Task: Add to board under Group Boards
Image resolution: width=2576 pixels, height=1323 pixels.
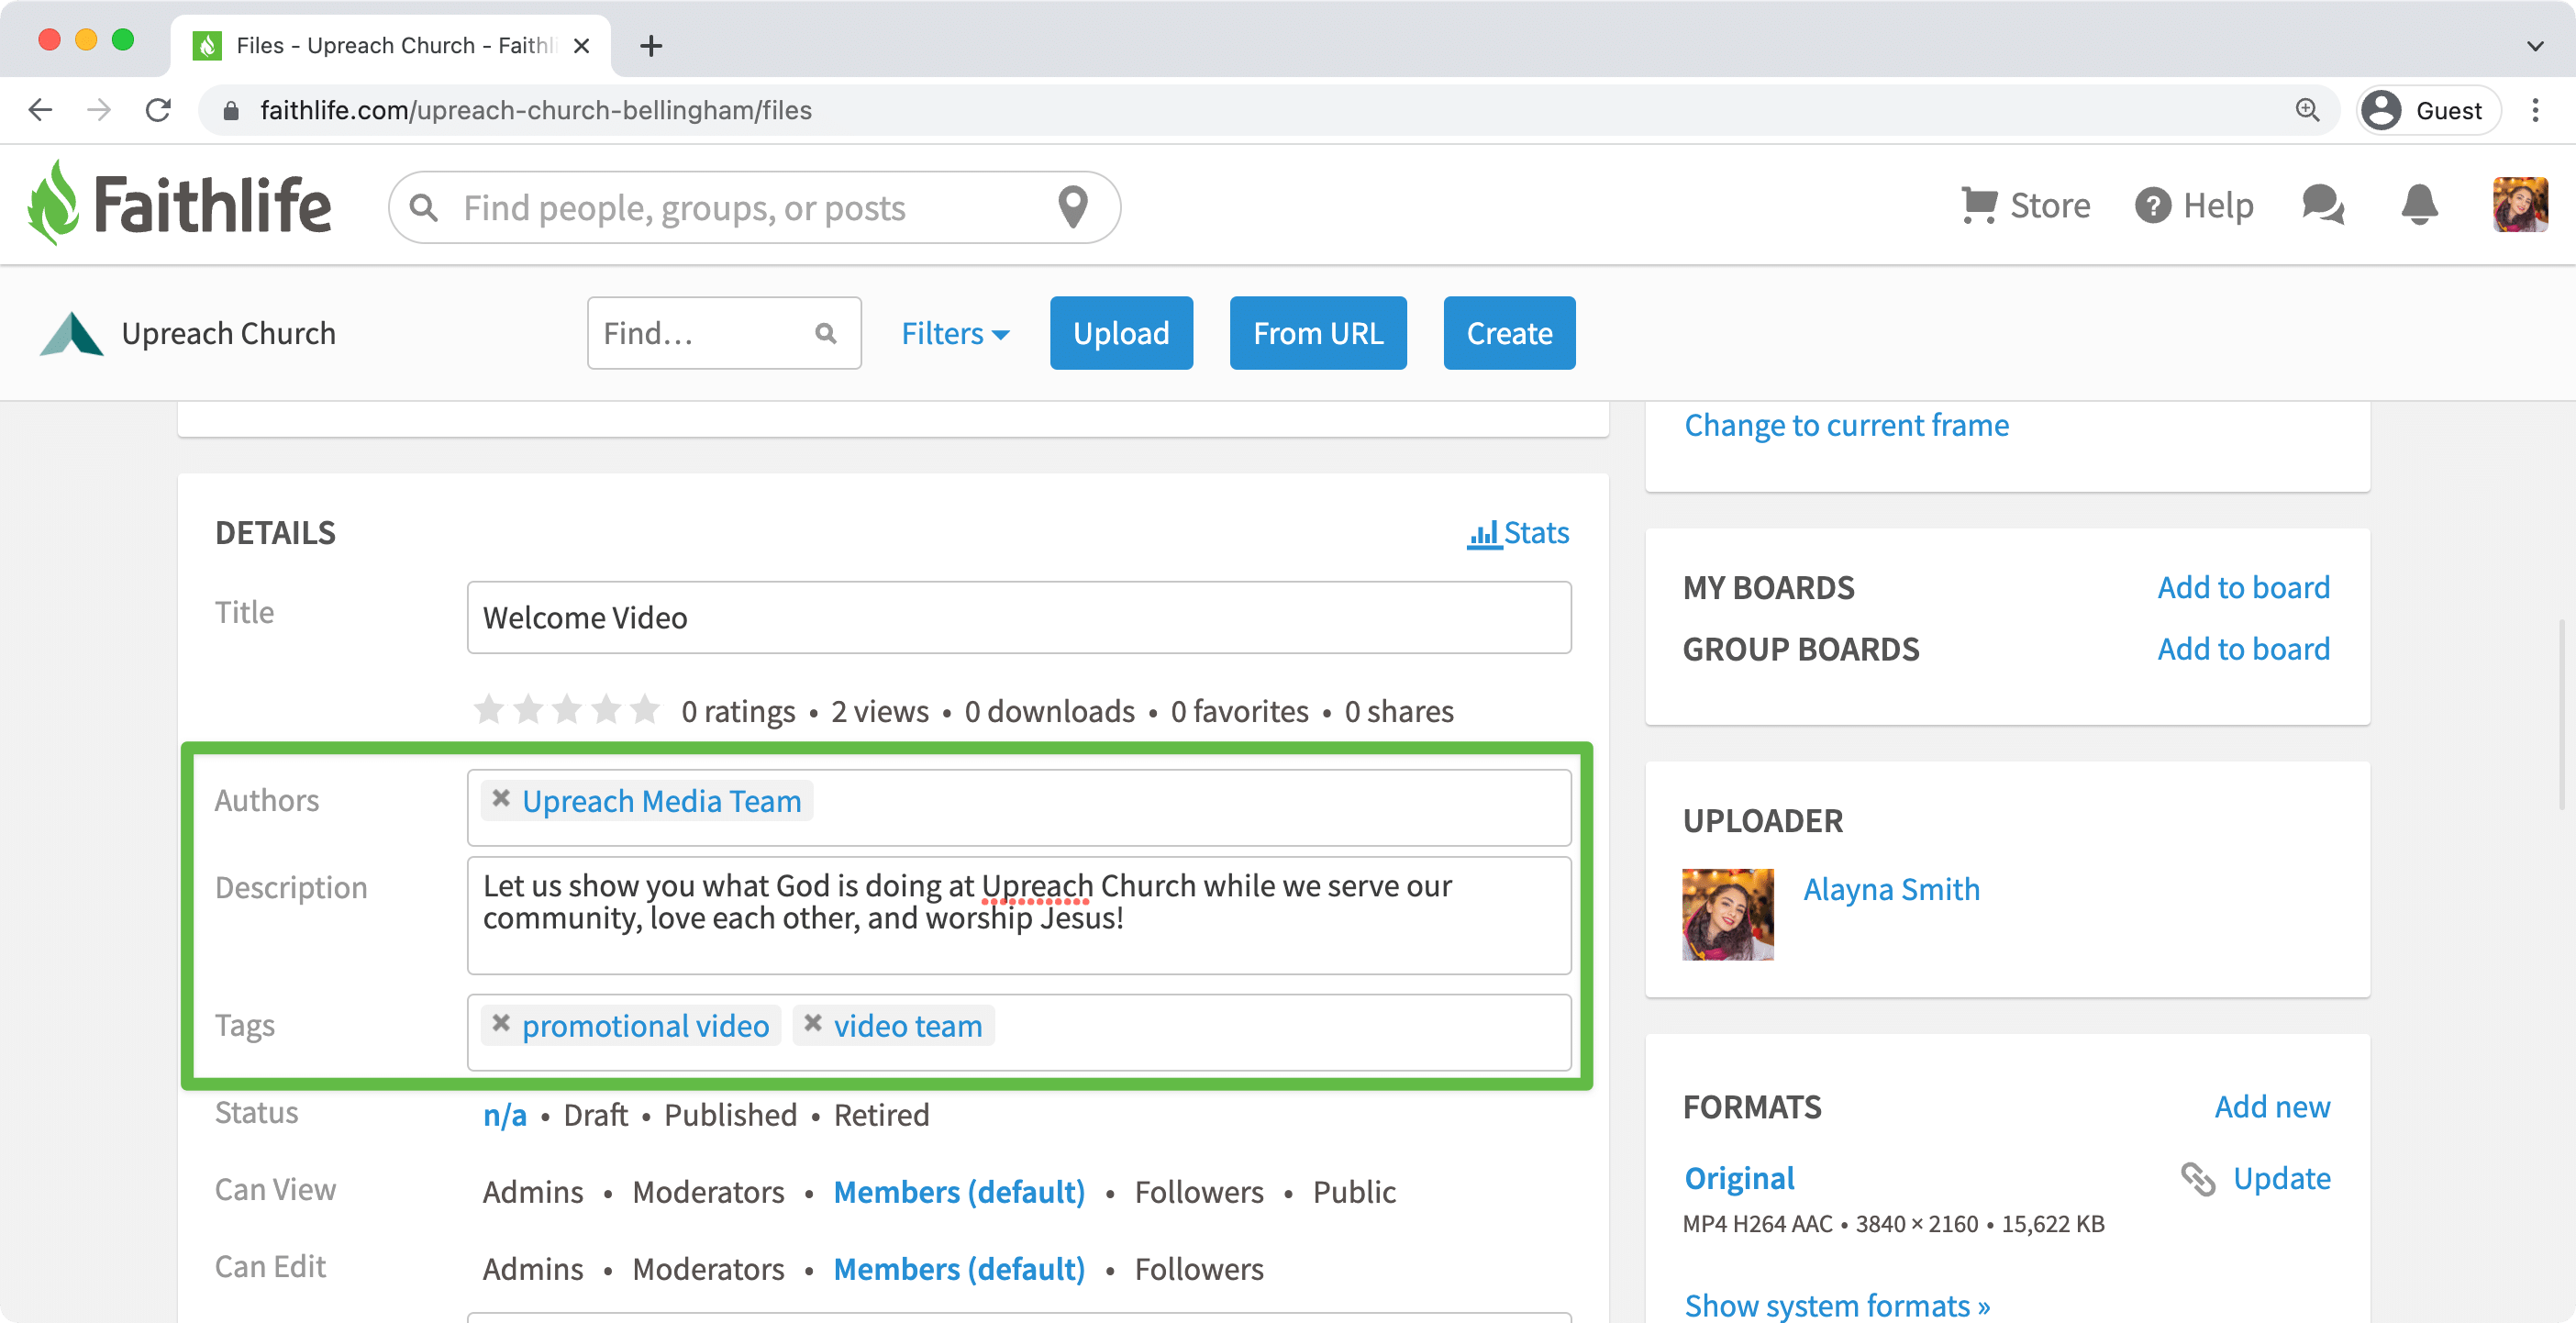Action: tap(2243, 649)
